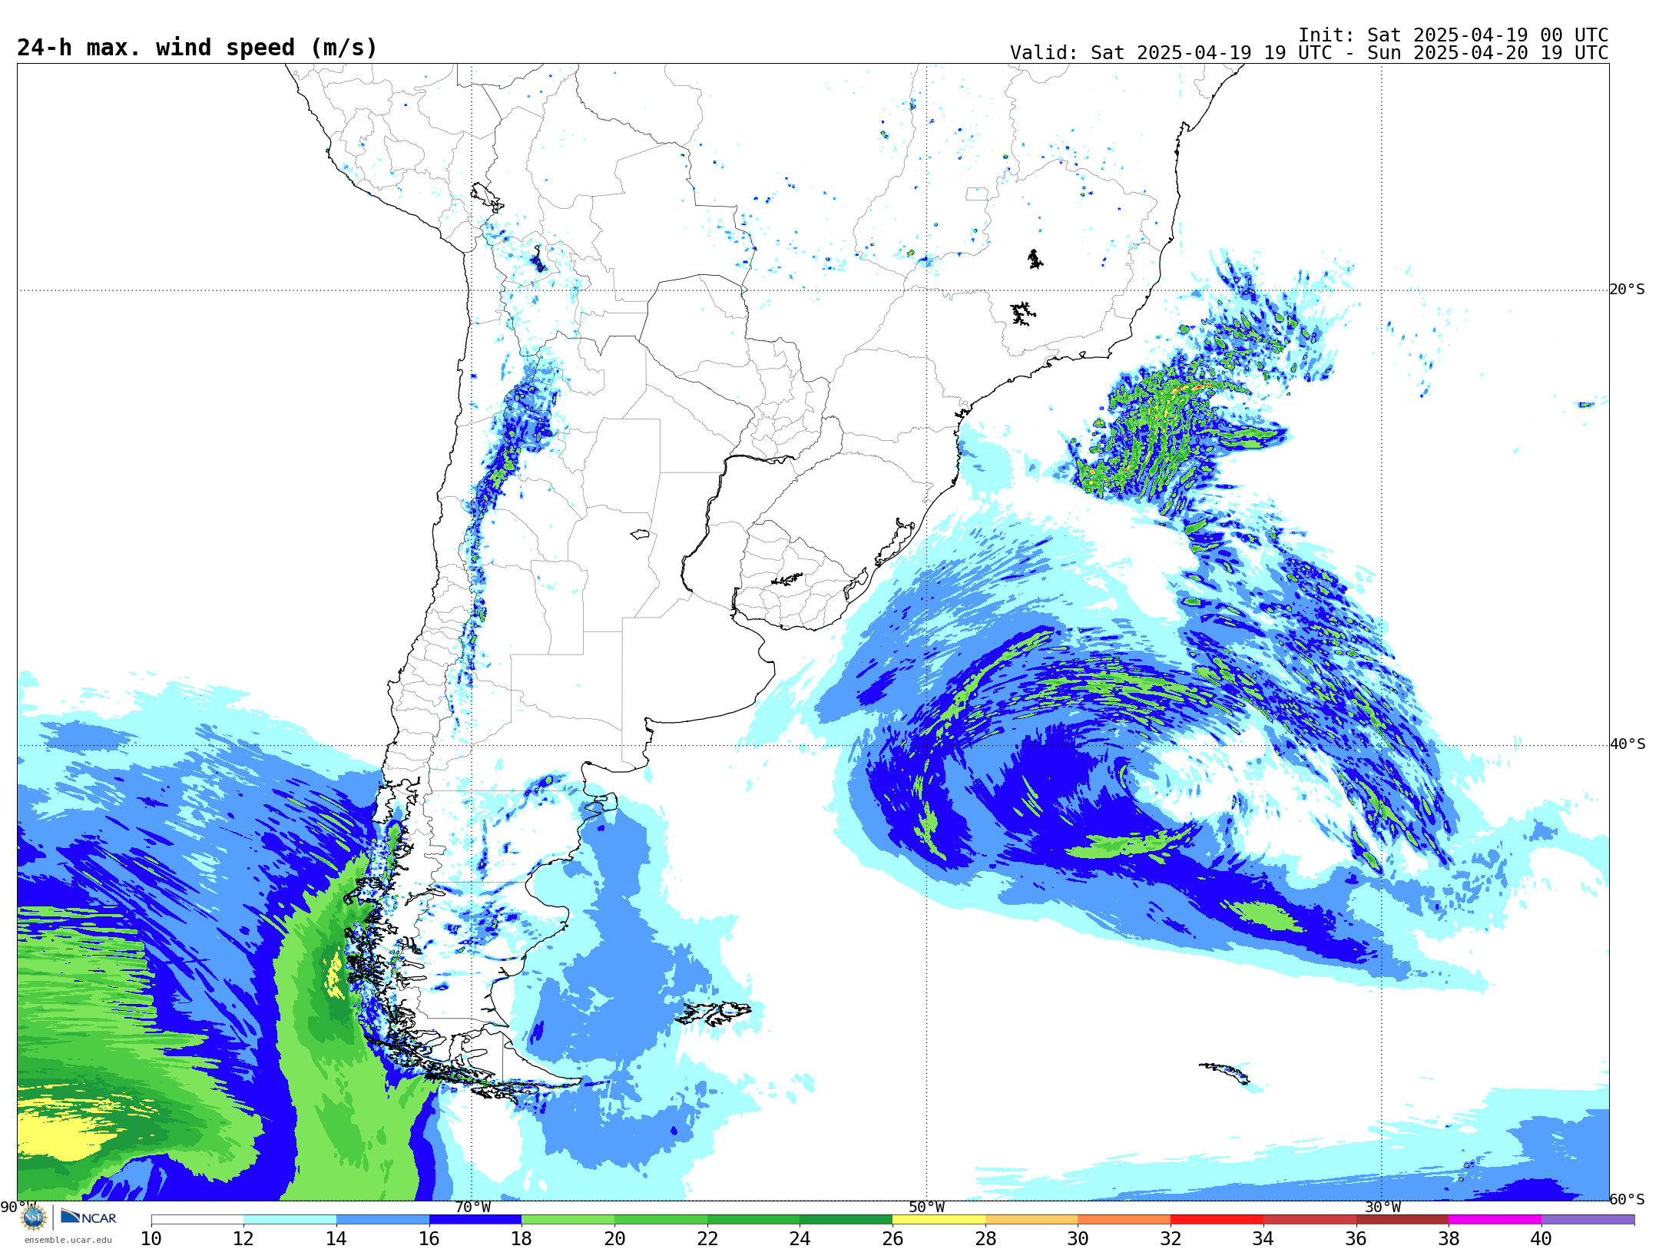Click the 'Init: Sat 2025-04-19 00 UTC' text
Viewport: 1659px width, 1249px height.
tap(1453, 35)
